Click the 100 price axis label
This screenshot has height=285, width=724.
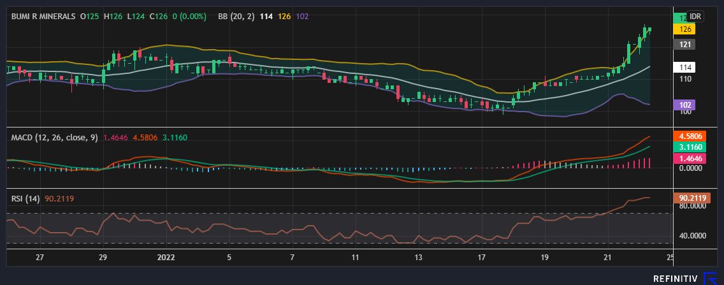coord(685,112)
